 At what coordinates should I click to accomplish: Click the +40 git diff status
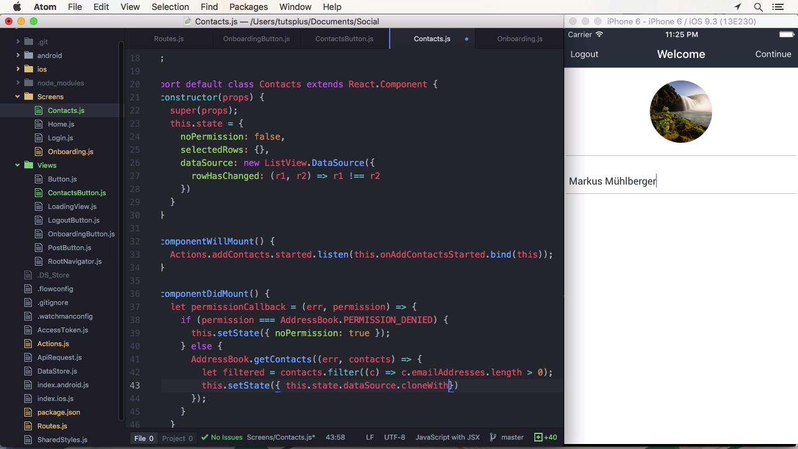[x=546, y=438]
